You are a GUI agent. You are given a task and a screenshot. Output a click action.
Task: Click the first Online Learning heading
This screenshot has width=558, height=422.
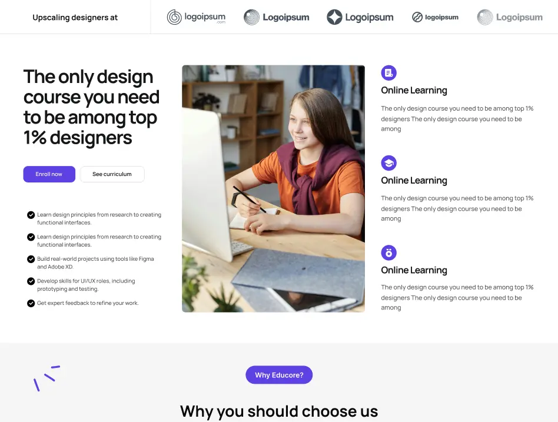(x=414, y=91)
